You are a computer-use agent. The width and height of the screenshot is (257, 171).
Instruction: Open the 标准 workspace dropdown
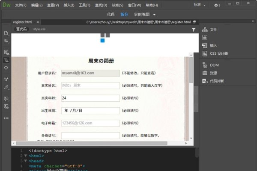coord(199,5)
